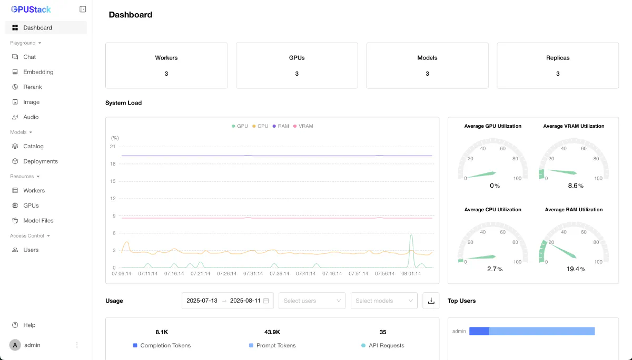Toggle GPU series in chart legend
632x360 pixels.
coord(240,126)
